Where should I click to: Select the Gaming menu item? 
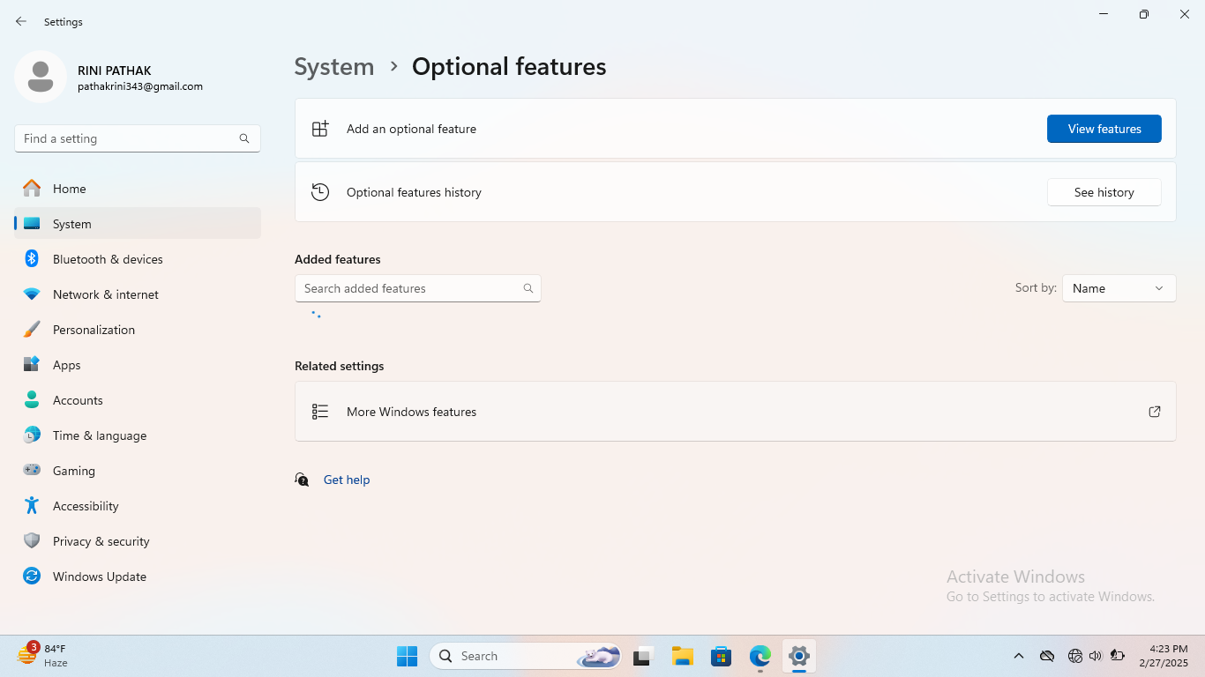pyautogui.click(x=74, y=471)
